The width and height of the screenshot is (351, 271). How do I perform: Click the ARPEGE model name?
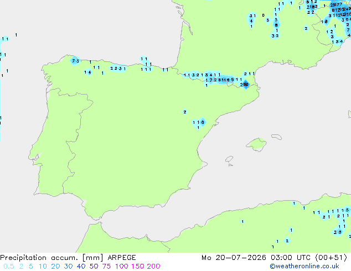click(x=122, y=258)
